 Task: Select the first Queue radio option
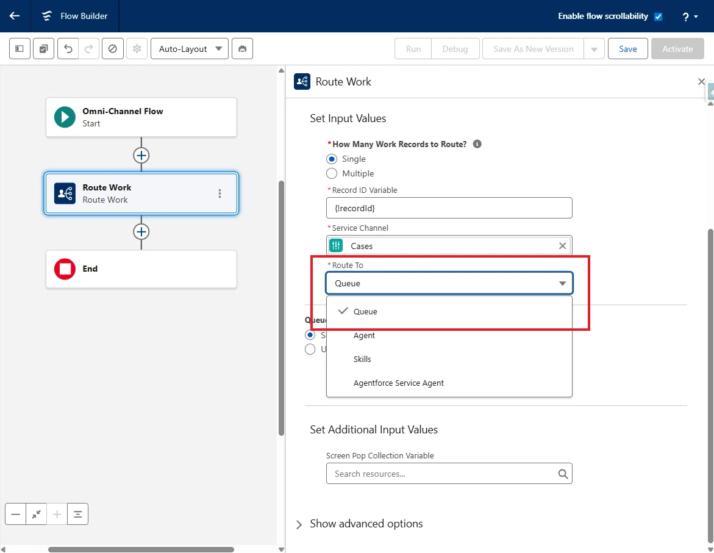pos(310,335)
